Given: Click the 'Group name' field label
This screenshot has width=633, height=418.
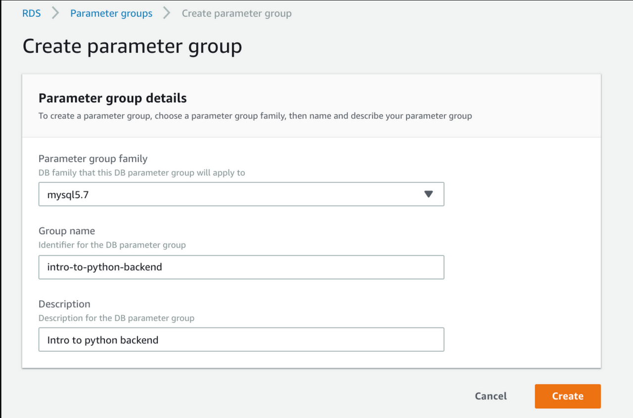Looking at the screenshot, I should click(67, 231).
